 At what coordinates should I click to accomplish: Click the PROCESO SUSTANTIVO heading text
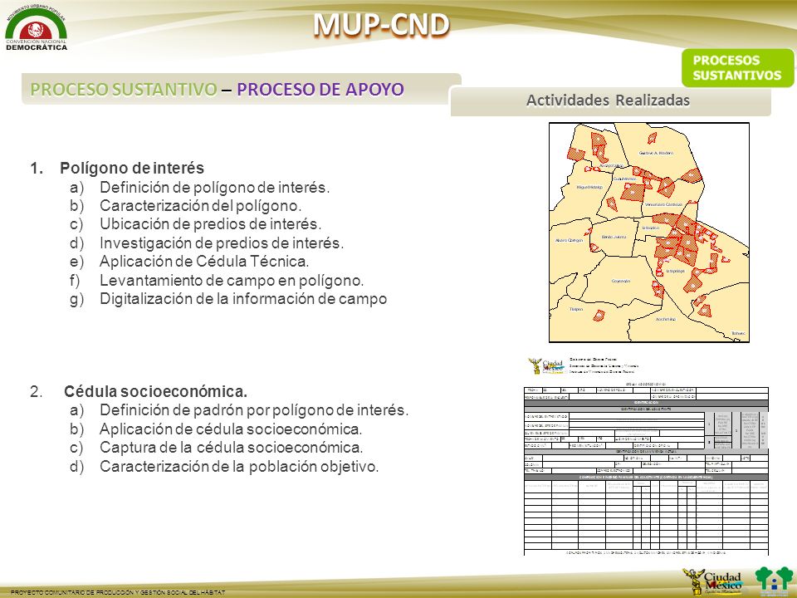(x=124, y=89)
